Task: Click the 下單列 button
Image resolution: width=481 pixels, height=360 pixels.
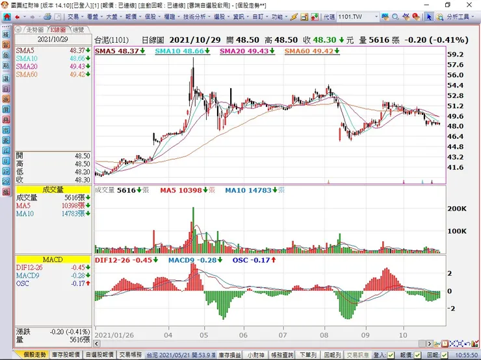Action: coord(307,355)
